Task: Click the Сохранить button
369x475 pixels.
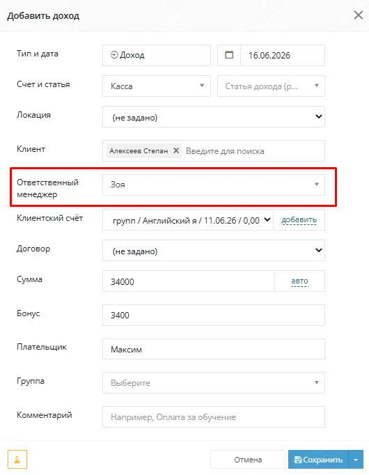Action: [x=318, y=460]
